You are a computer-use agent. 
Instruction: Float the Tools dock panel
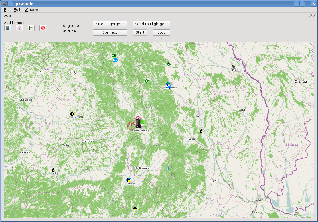[311, 15]
